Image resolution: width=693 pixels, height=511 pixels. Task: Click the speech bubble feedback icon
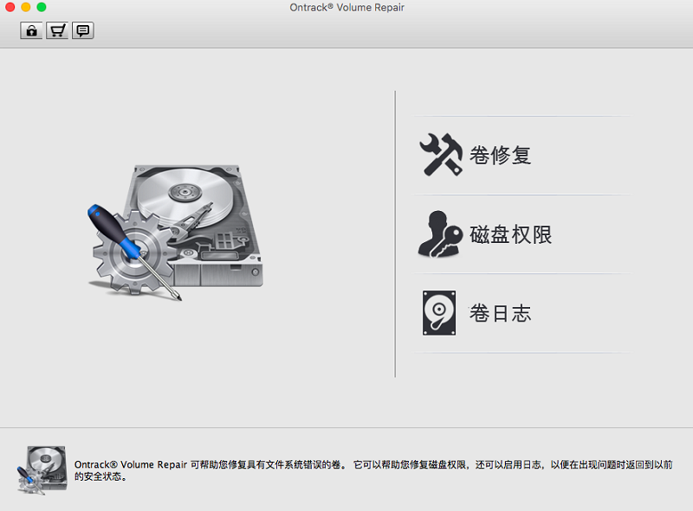click(x=83, y=31)
